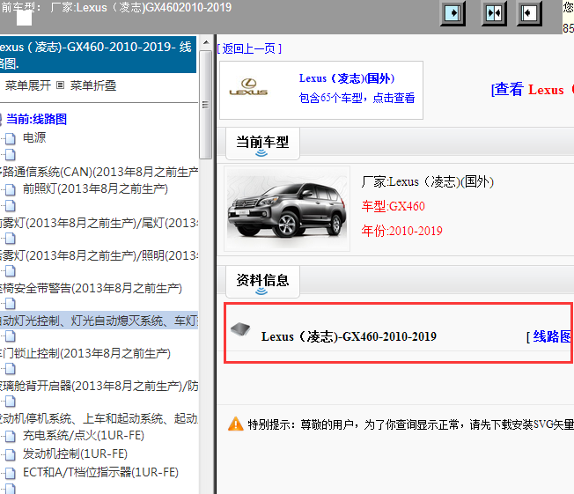Click the warning icon by 特别提示
The image size is (574, 494).
point(236,424)
